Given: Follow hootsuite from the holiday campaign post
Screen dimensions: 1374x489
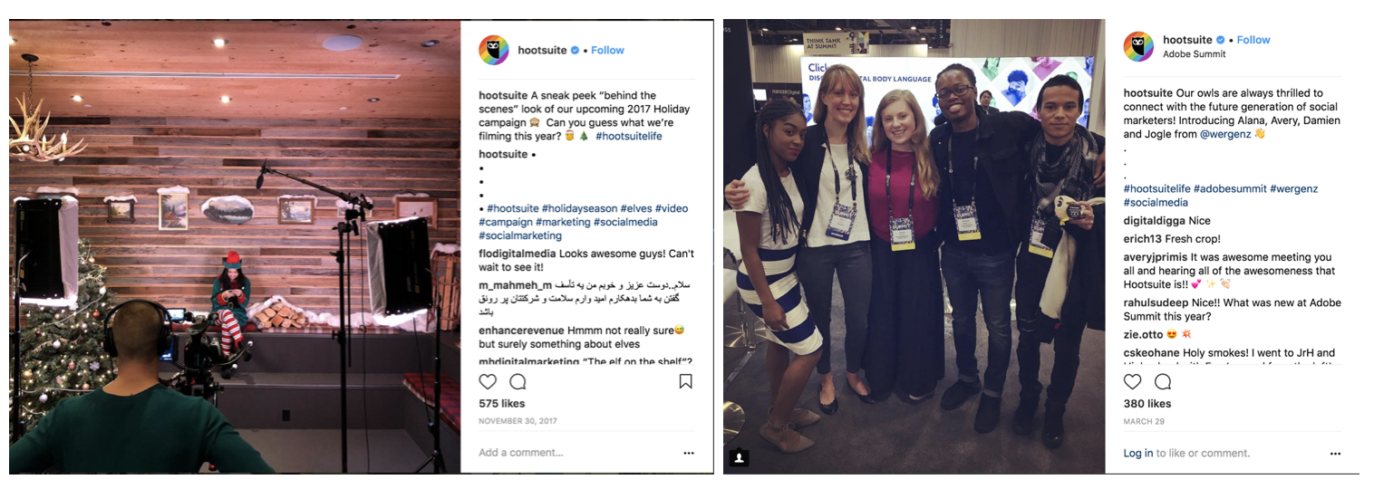Looking at the screenshot, I should [607, 50].
